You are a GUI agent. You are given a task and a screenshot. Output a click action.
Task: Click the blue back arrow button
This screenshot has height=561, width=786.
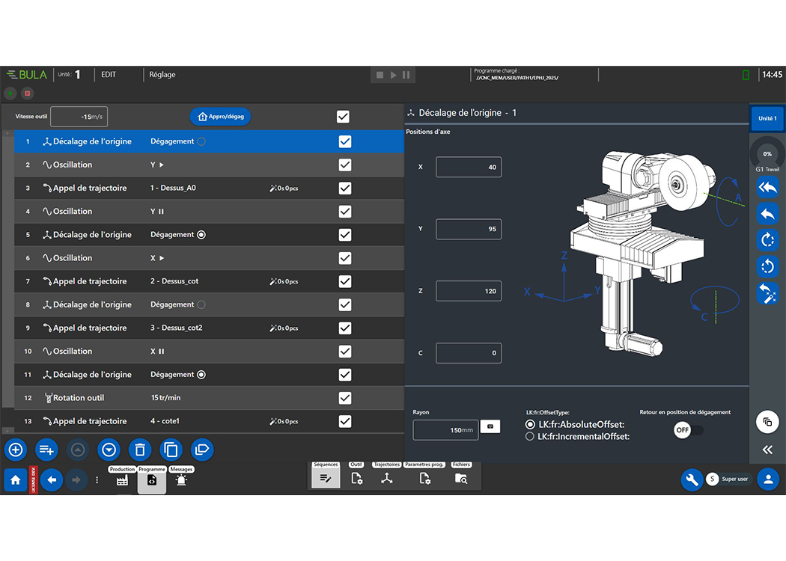pyautogui.click(x=51, y=479)
